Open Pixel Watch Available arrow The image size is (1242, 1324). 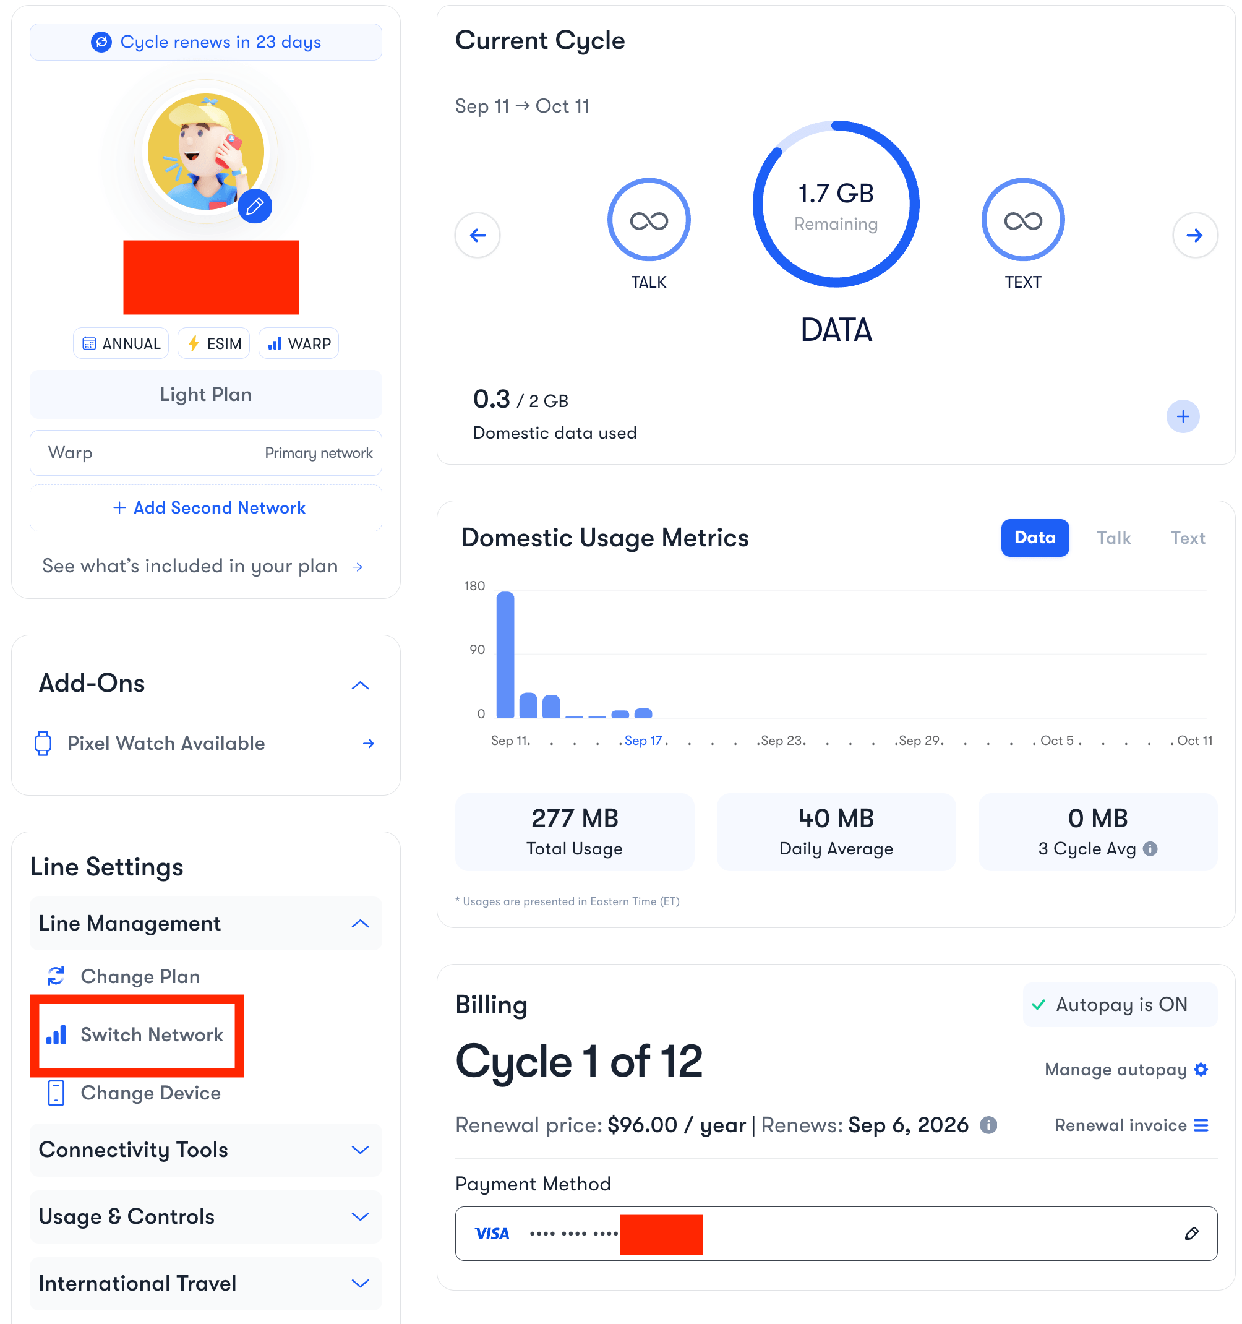[368, 743]
